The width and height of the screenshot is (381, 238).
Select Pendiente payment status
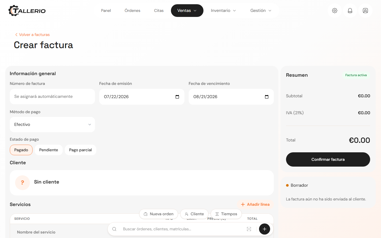pyautogui.click(x=49, y=150)
